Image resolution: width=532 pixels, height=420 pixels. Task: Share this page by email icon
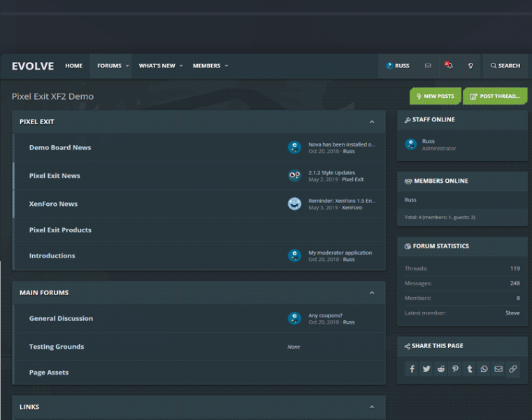point(498,369)
